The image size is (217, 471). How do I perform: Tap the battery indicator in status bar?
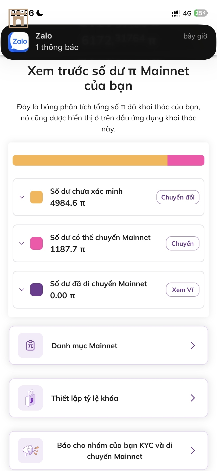201,13
